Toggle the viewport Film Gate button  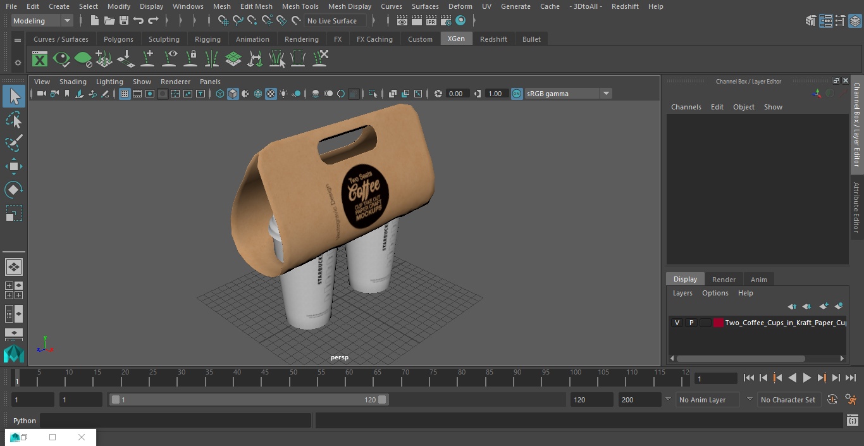[137, 94]
